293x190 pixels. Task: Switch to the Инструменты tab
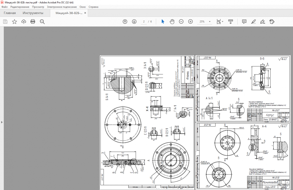(x=33, y=13)
